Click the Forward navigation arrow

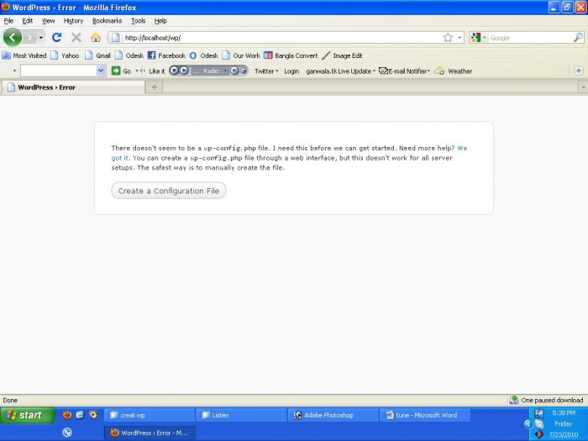point(29,38)
